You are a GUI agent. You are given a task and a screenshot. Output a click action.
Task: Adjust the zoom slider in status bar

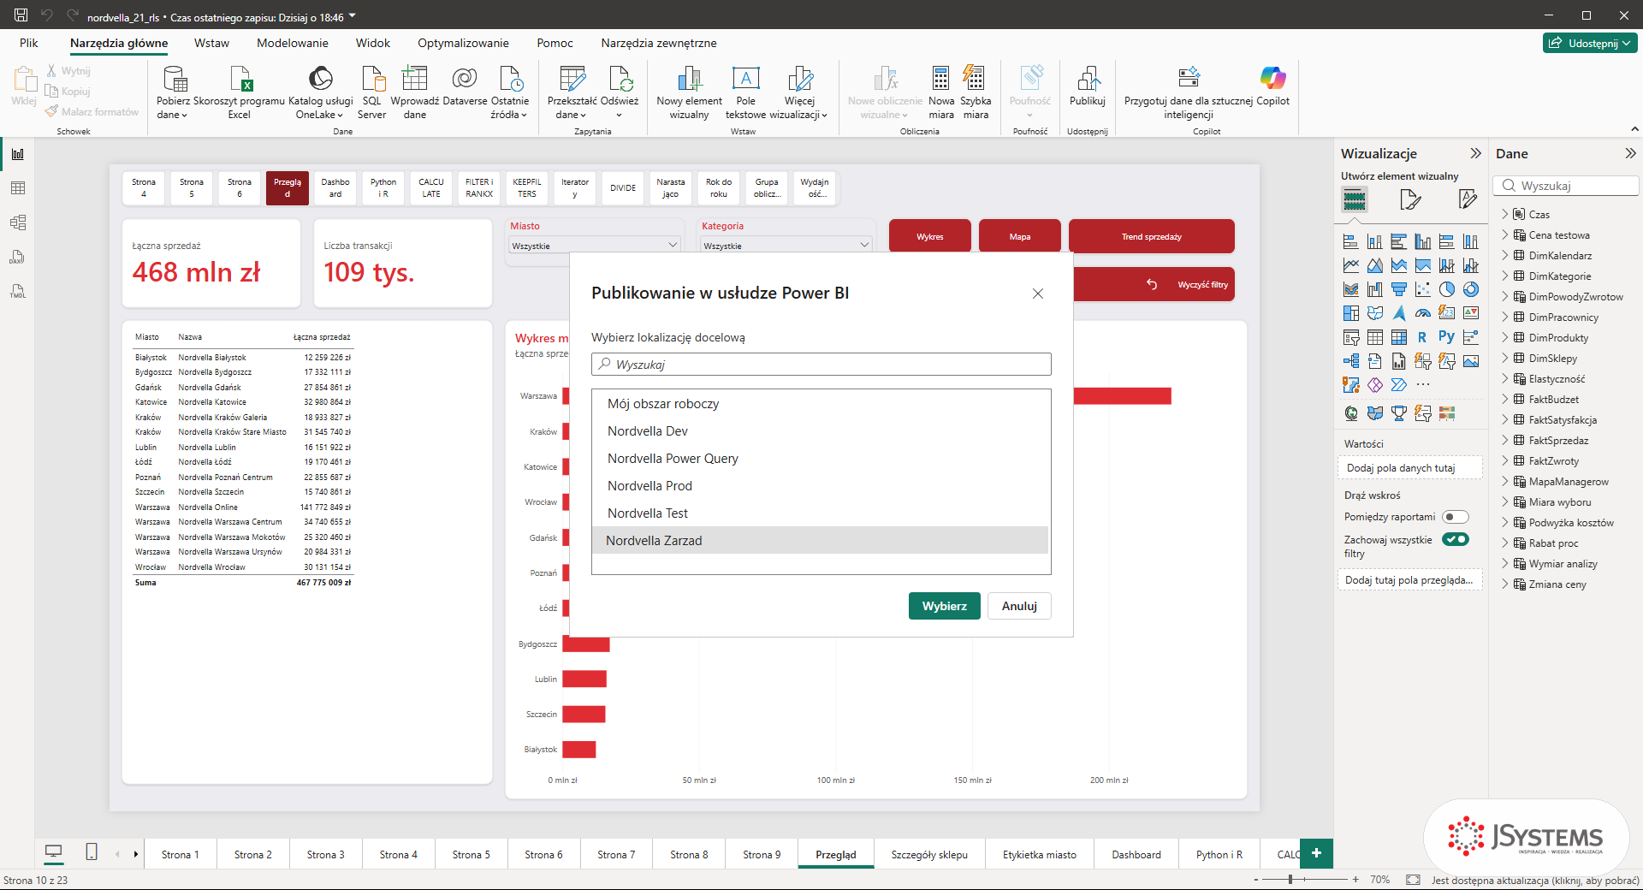(1290, 879)
